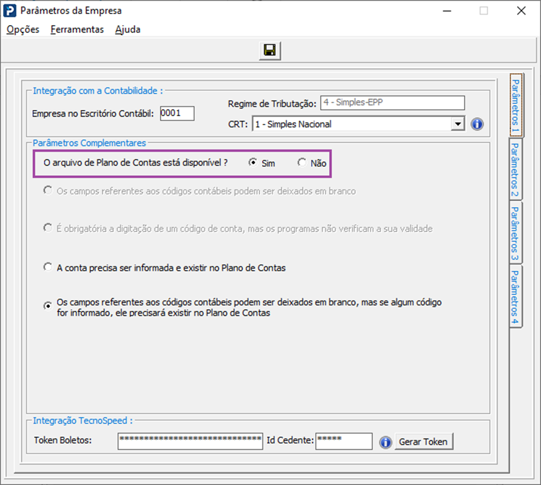Viewport: 541px width, 485px height.
Task: Switch to Parâmetros 2 tab
Action: (515, 169)
